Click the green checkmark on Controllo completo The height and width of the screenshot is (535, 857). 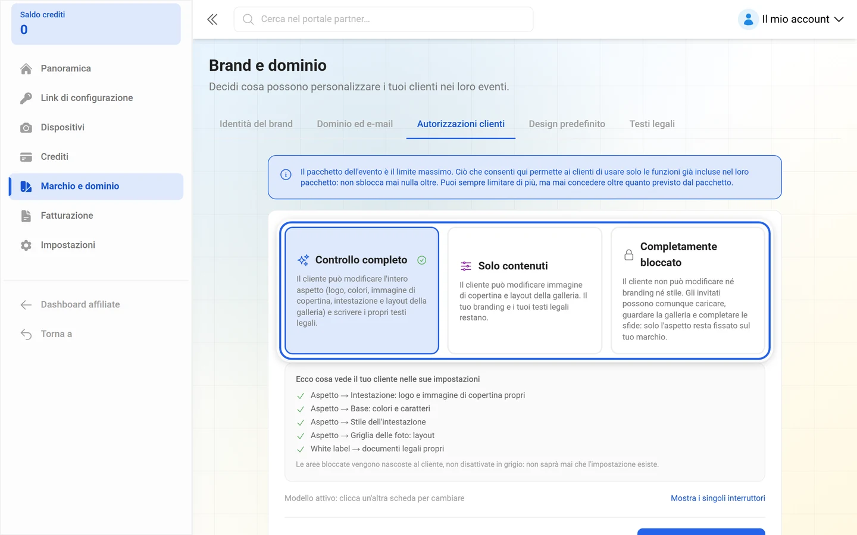tap(422, 260)
